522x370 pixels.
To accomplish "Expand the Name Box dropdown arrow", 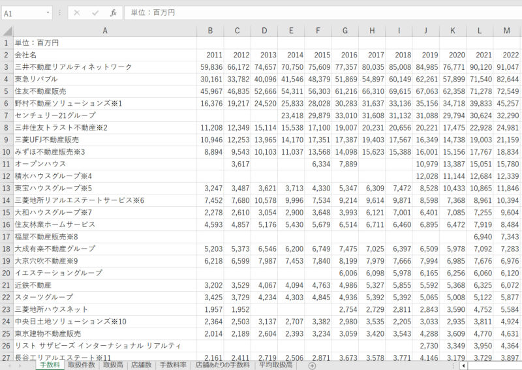I will [48, 12].
